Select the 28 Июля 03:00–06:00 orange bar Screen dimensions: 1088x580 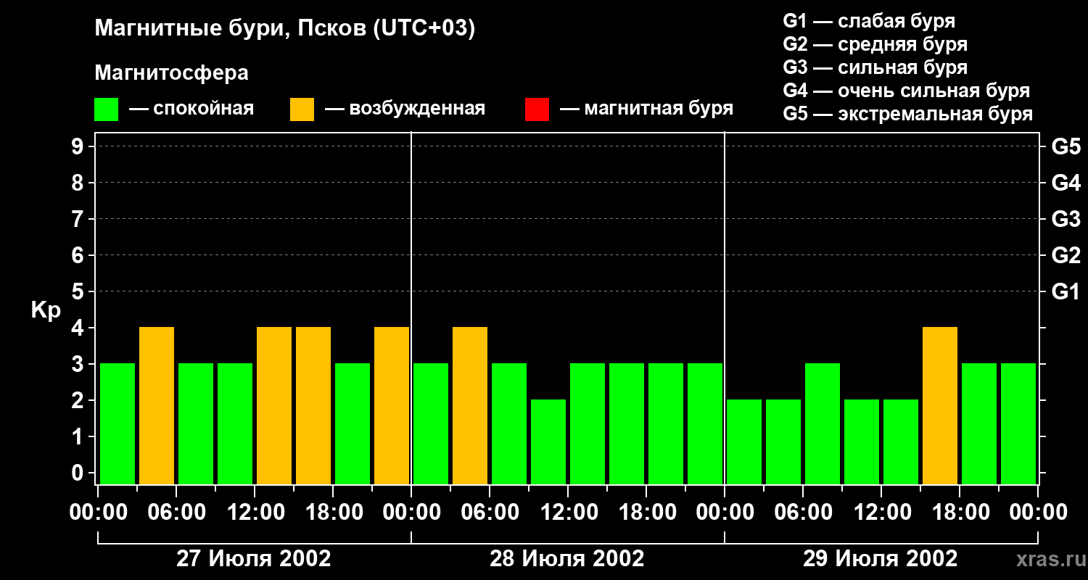point(470,405)
